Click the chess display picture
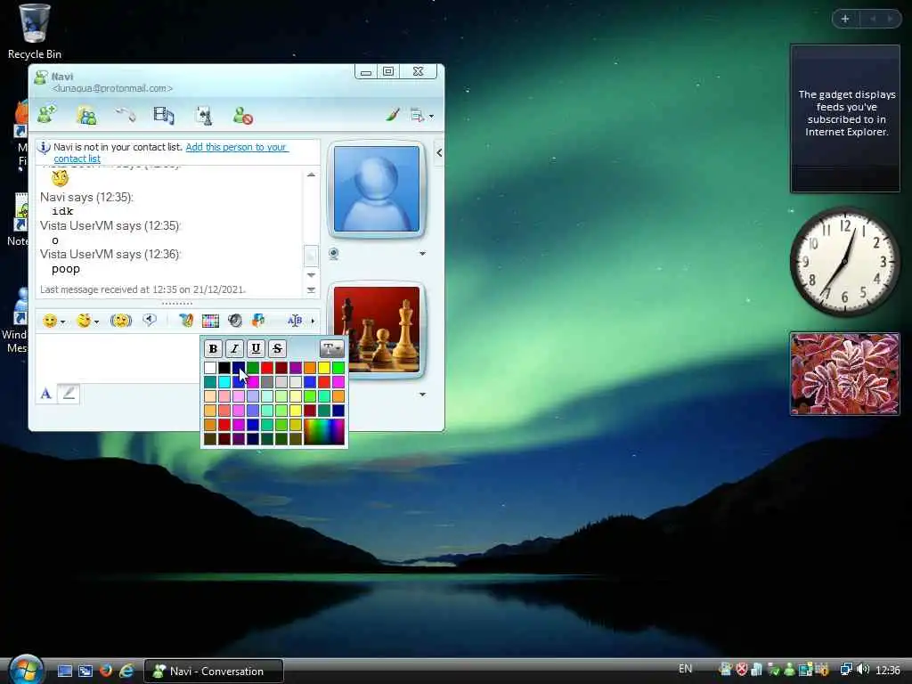This screenshot has width=912, height=684. [x=377, y=330]
